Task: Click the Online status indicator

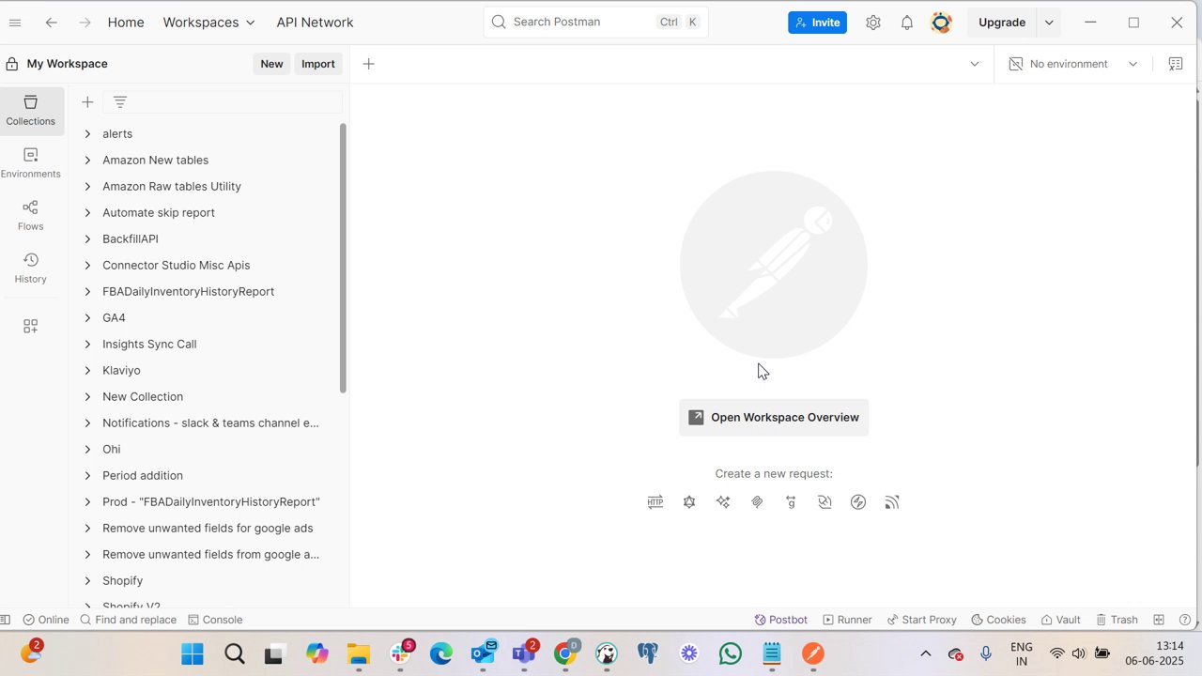Action: point(46,620)
